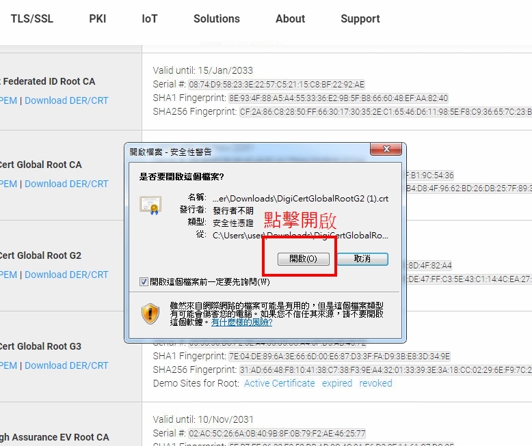Click the 'Assurance EV Root CA' heading

pos(60,437)
